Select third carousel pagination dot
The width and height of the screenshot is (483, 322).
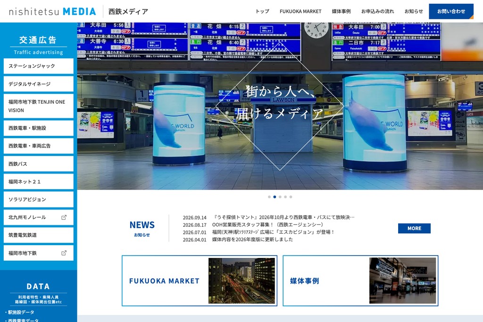pos(280,197)
